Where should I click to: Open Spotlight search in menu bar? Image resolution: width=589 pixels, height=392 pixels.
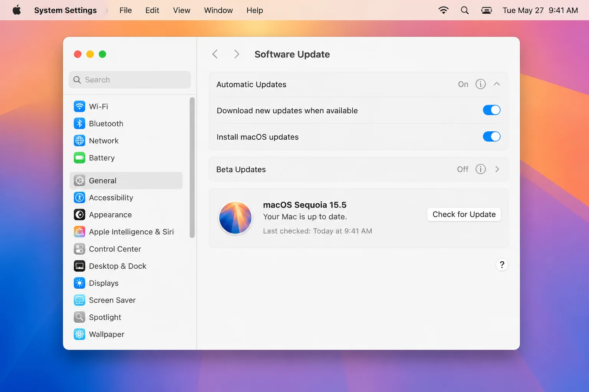tap(465, 10)
